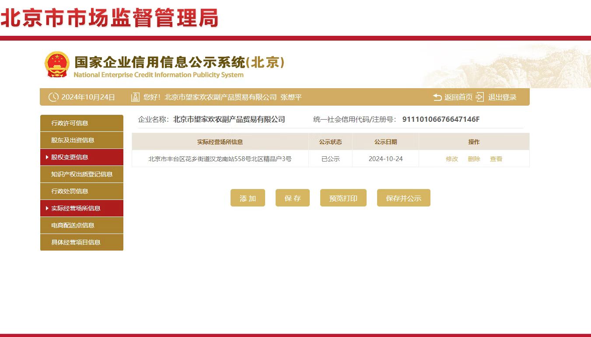Screen dimensions: 591x337
Task: Click the date cell 2024-10-24
Action: pos(385,159)
